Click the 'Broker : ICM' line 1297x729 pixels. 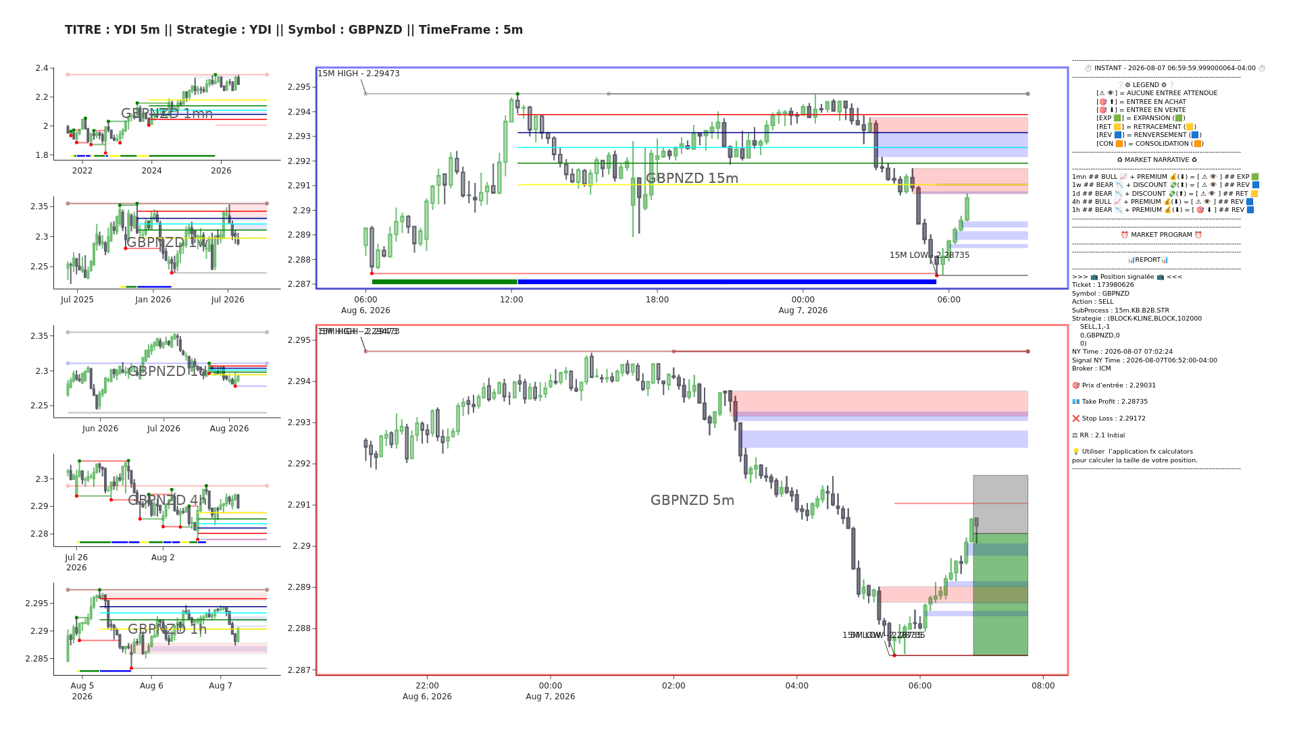click(x=1091, y=369)
